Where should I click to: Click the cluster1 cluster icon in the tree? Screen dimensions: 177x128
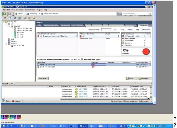[12, 26]
